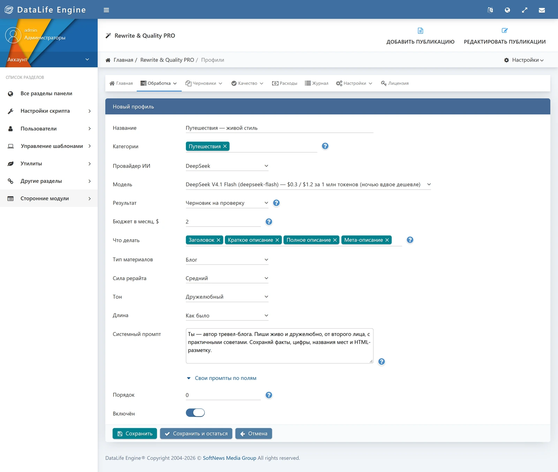Open the Лицензия tab
This screenshot has height=472, width=558.
click(x=395, y=83)
